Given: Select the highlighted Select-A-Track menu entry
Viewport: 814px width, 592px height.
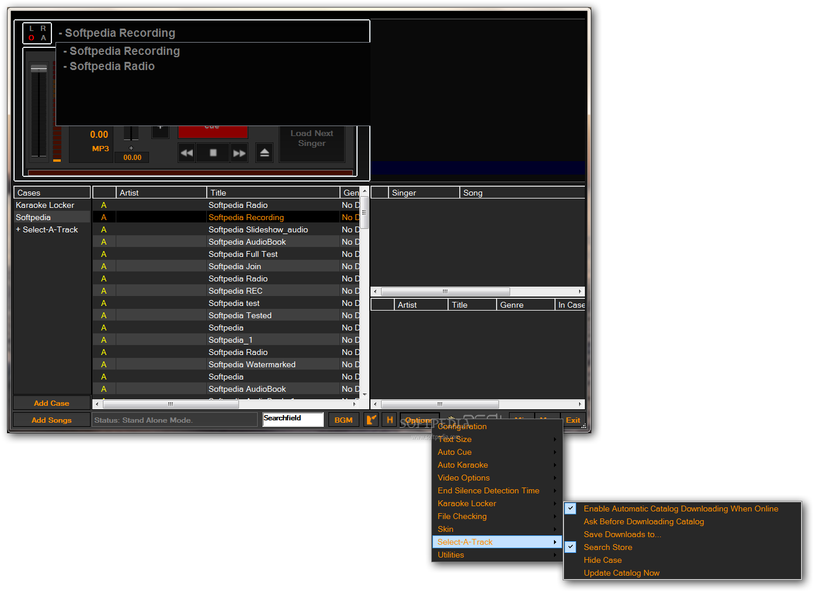Looking at the screenshot, I should [x=497, y=542].
